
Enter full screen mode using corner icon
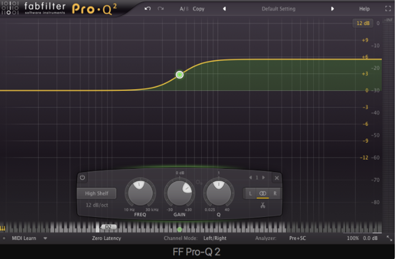[387, 9]
